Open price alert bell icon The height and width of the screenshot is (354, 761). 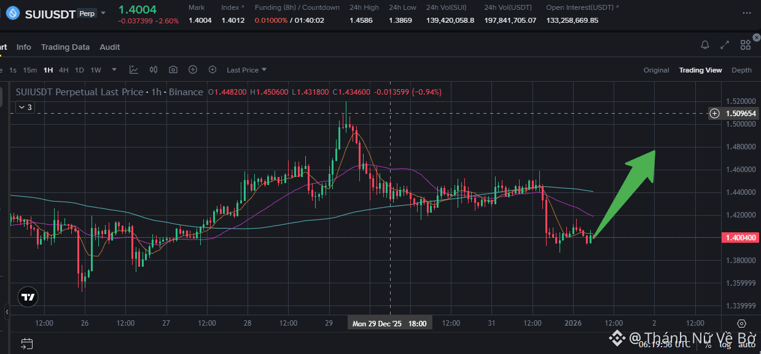705,45
